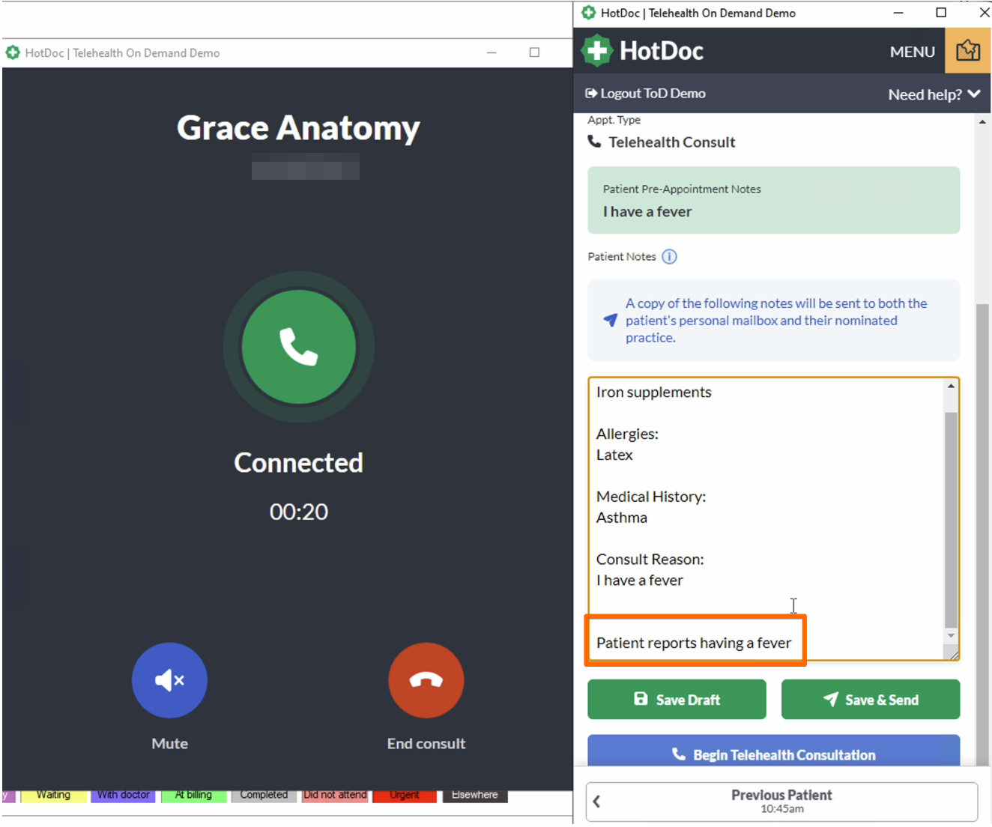Image resolution: width=992 pixels, height=827 pixels.
Task: Click the 'I have a fever' pre-appointment note
Action: point(647,212)
